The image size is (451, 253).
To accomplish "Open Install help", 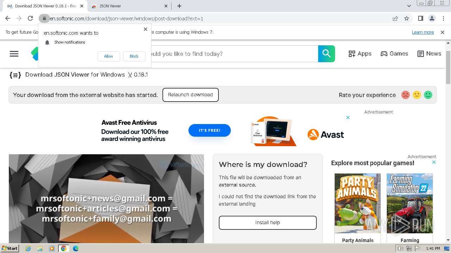I will tap(268, 223).
